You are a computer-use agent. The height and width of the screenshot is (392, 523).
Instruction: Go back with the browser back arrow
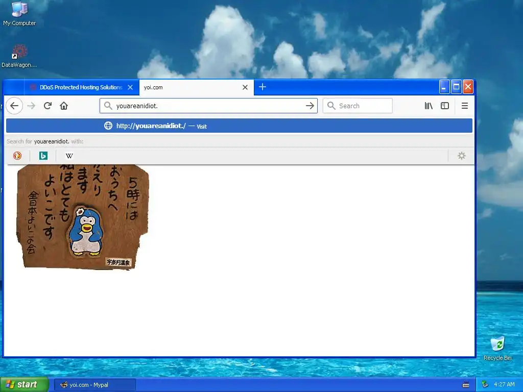(14, 106)
